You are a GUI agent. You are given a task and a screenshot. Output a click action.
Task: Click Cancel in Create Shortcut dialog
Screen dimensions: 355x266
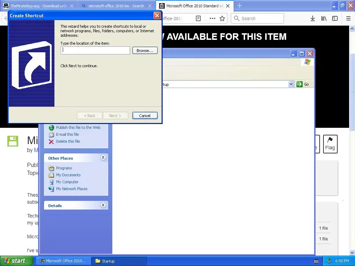point(145,116)
